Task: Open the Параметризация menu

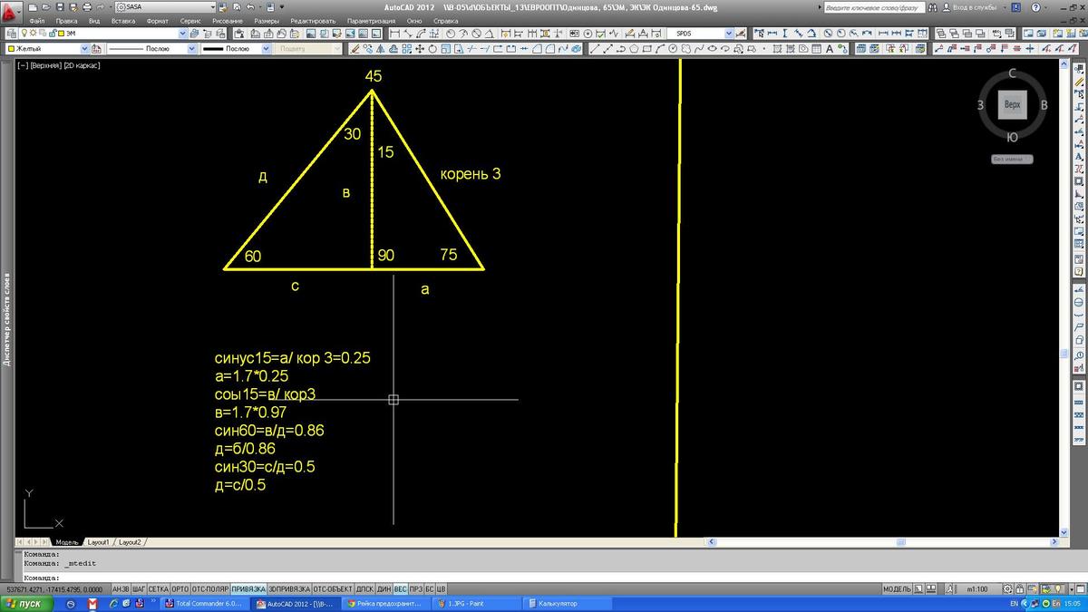Action: click(371, 20)
